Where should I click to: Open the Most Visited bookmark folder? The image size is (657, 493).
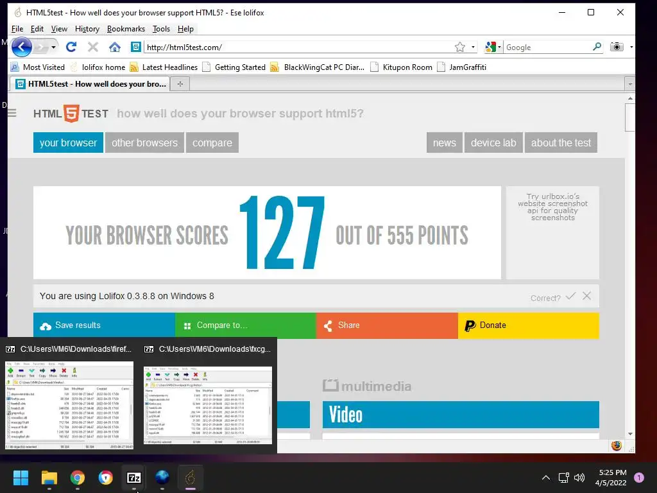point(38,67)
